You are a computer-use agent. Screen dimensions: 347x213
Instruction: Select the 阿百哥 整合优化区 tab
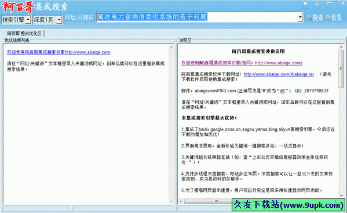click(x=24, y=34)
